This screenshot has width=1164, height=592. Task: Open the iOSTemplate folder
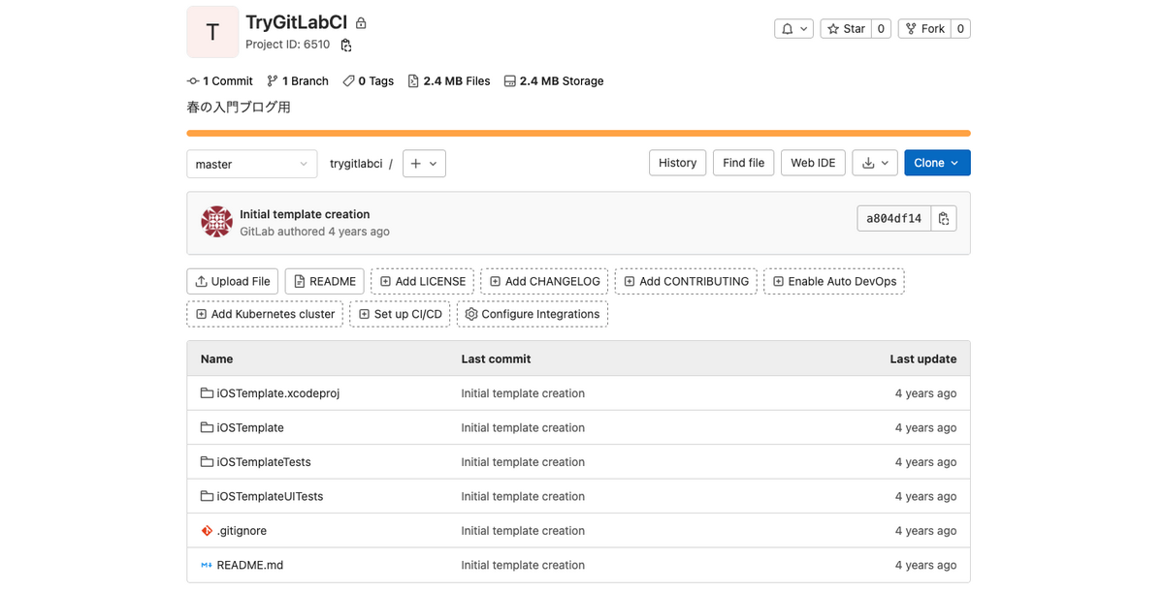(250, 427)
